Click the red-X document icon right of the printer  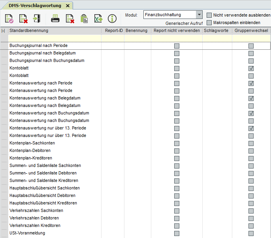pyautogui.click(x=70, y=19)
